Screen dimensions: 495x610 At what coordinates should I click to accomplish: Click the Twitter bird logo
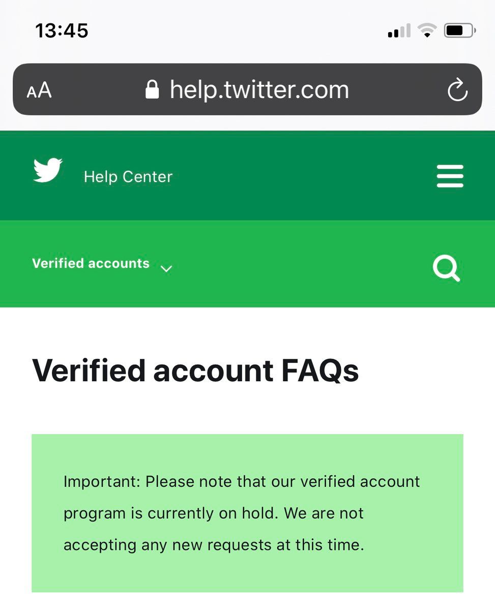[48, 170]
